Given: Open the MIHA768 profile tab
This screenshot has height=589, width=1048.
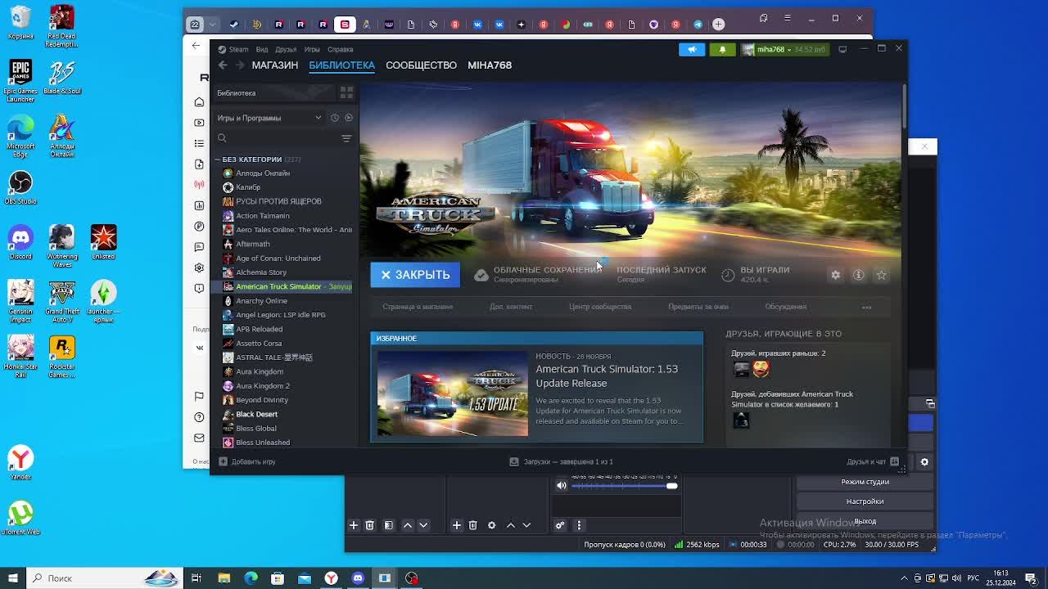Looking at the screenshot, I should 490,65.
